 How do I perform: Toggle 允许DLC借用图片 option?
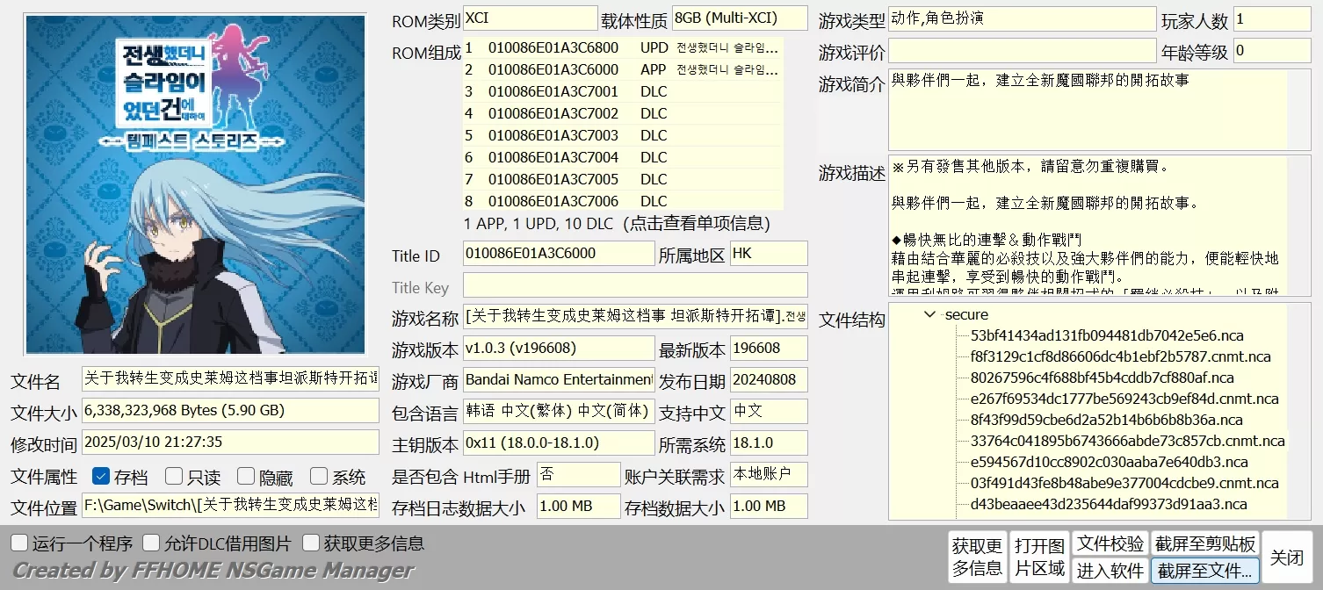tap(151, 543)
